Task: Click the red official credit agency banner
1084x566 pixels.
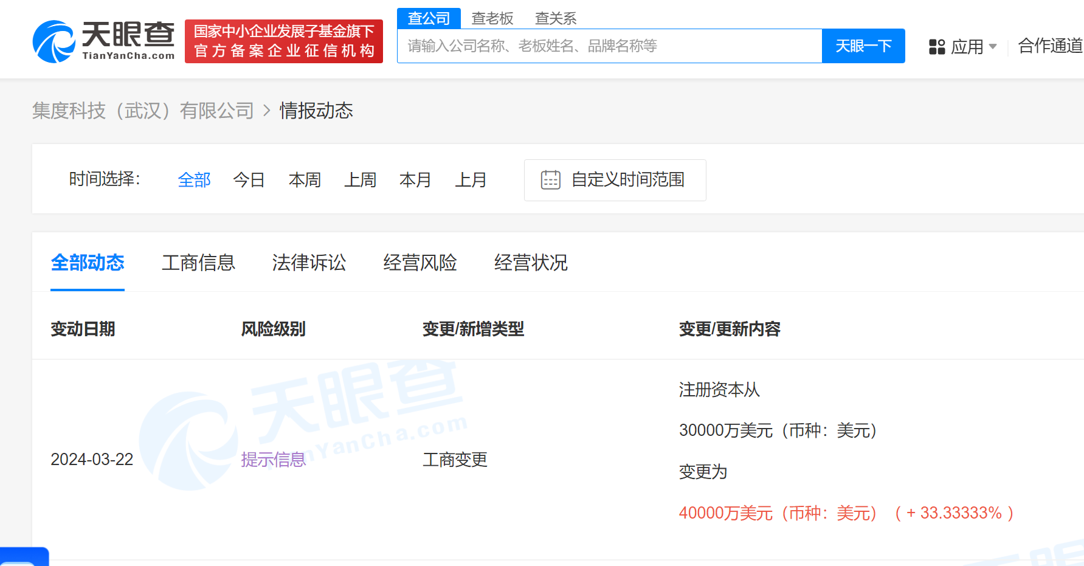Action: tap(284, 41)
